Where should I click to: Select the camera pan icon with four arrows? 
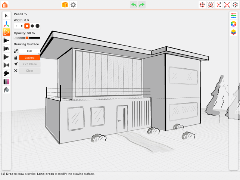point(202,5)
